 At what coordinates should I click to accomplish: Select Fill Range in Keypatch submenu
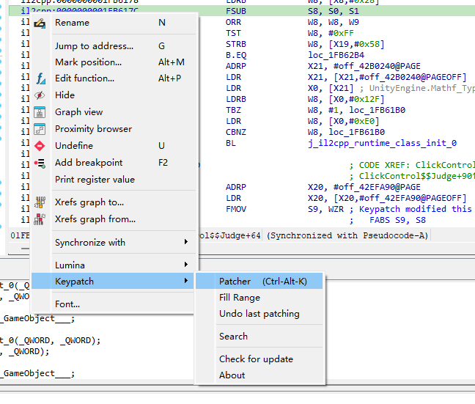coord(259,298)
